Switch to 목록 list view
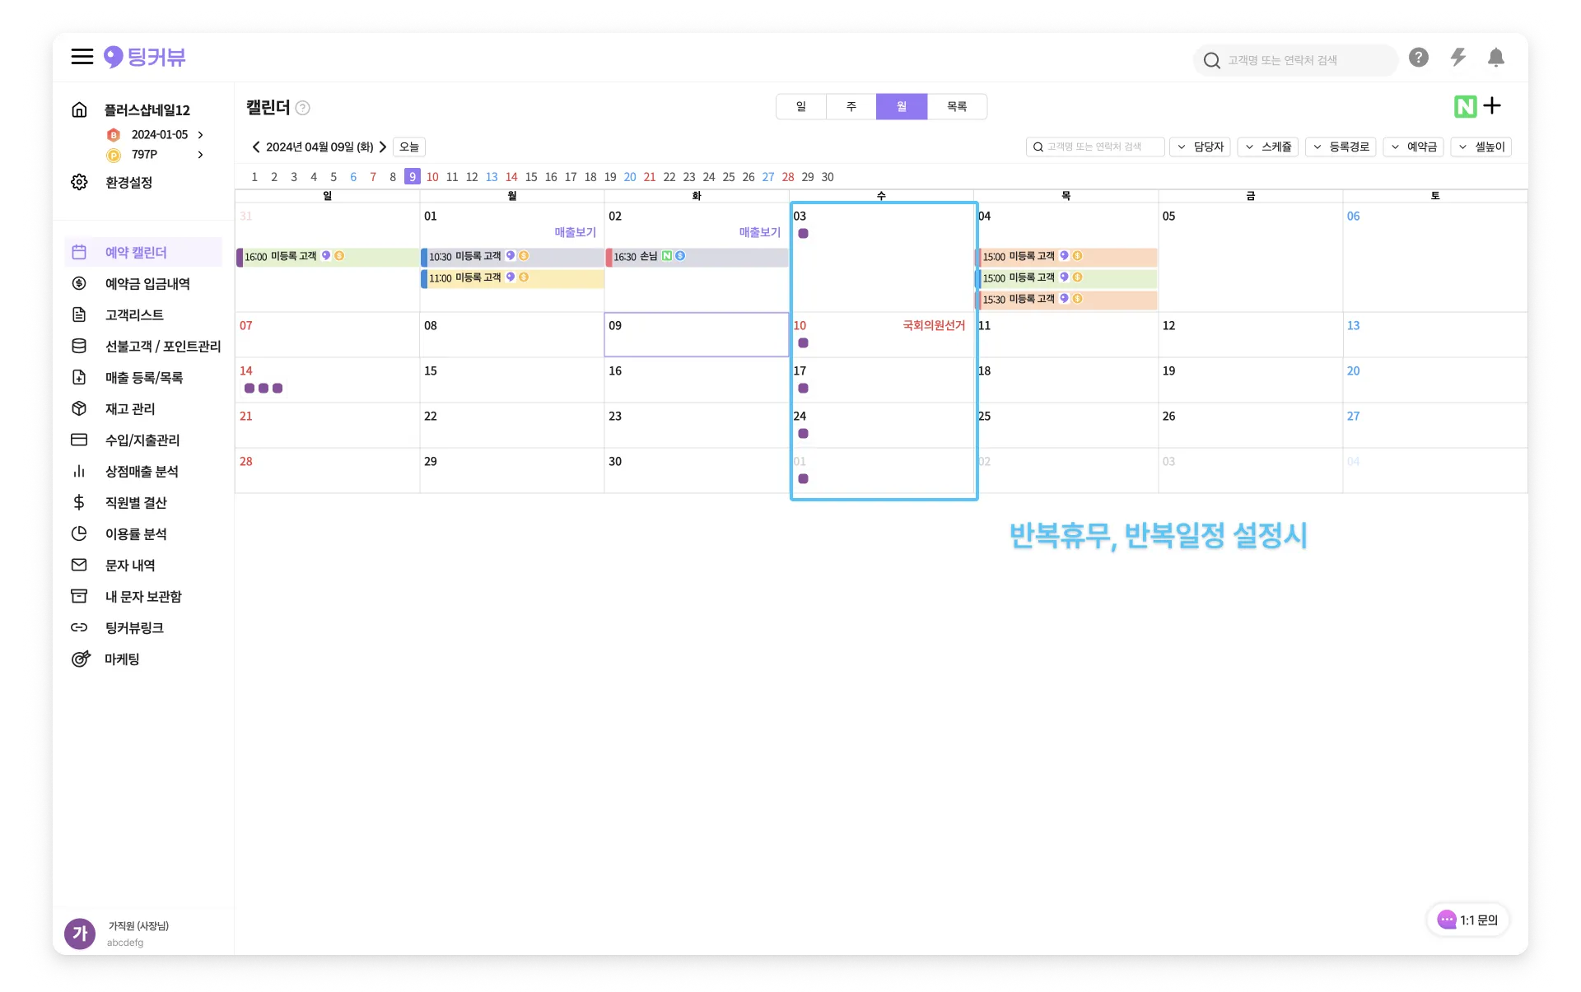The width and height of the screenshot is (1581, 992). (956, 107)
